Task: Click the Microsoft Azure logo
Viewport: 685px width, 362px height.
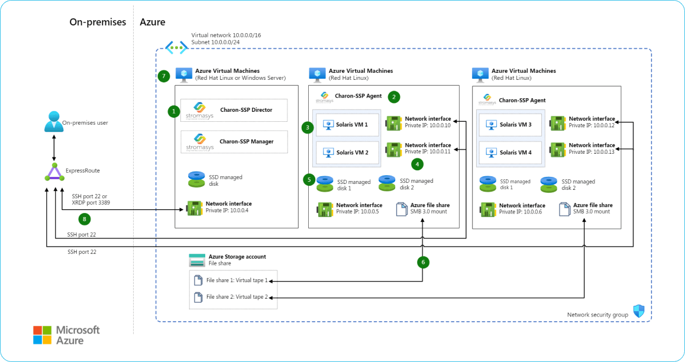Action: [66, 335]
